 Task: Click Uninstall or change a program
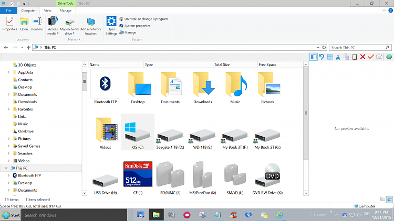click(x=143, y=19)
